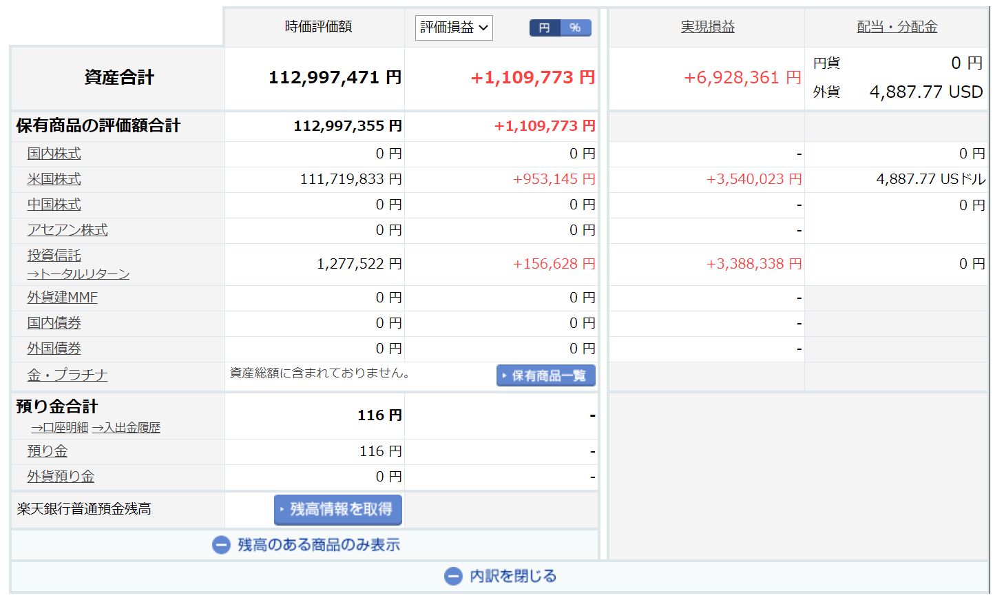Switch display to 円 (yen) toggle
1004x600 pixels.
pos(545,28)
